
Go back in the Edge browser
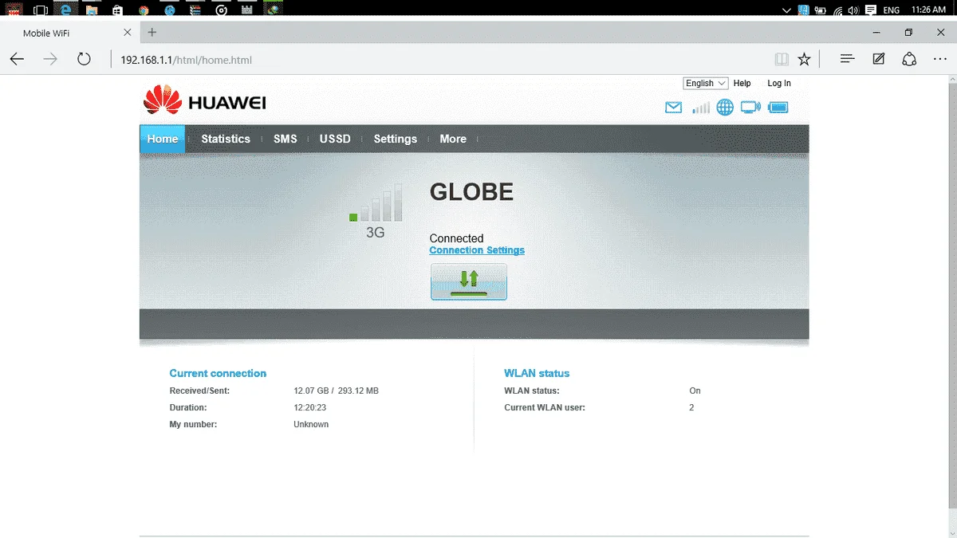[17, 59]
